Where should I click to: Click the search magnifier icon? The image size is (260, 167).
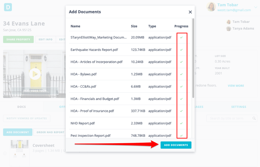(254, 118)
